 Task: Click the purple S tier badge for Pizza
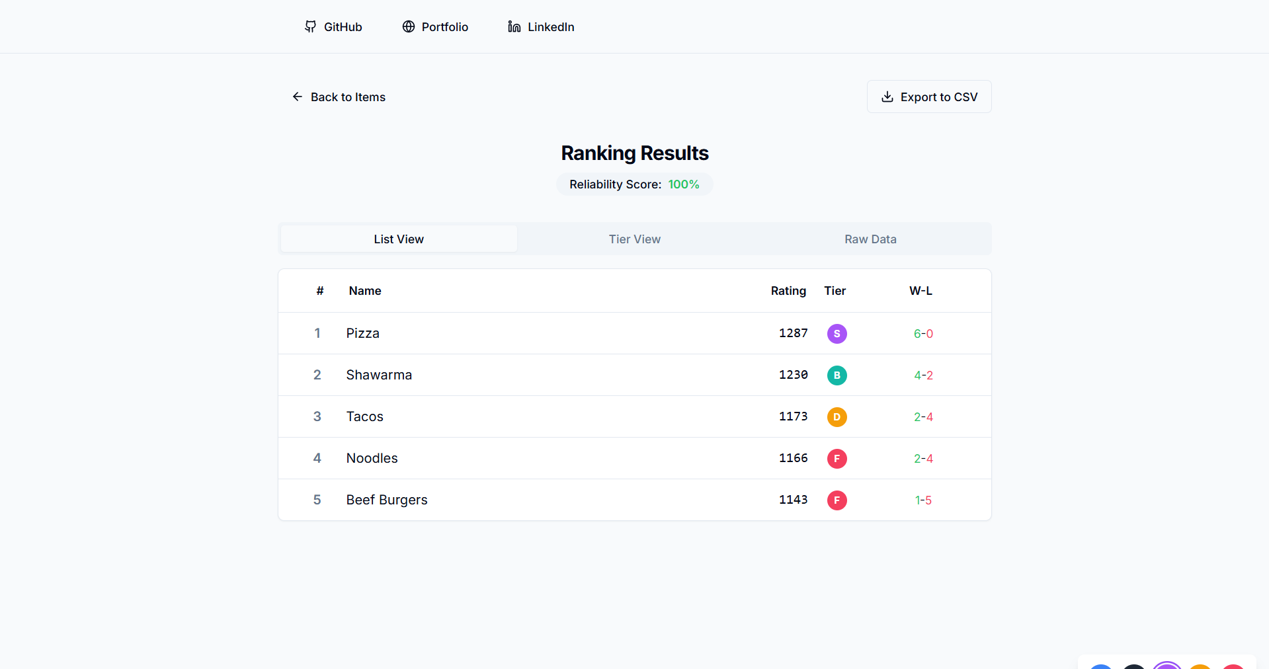[837, 334]
